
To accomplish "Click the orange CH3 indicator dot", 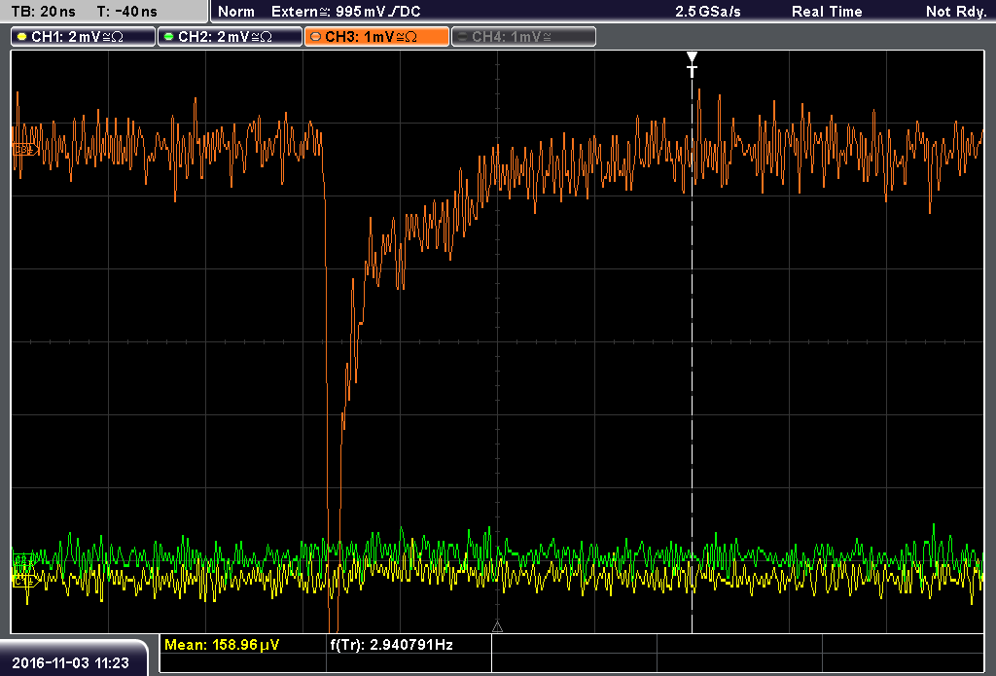I will pyautogui.click(x=315, y=37).
